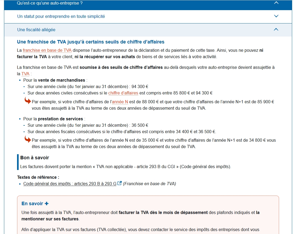Click external-link icon after articles 293 G
This screenshot has width=294, height=234.
(120, 183)
